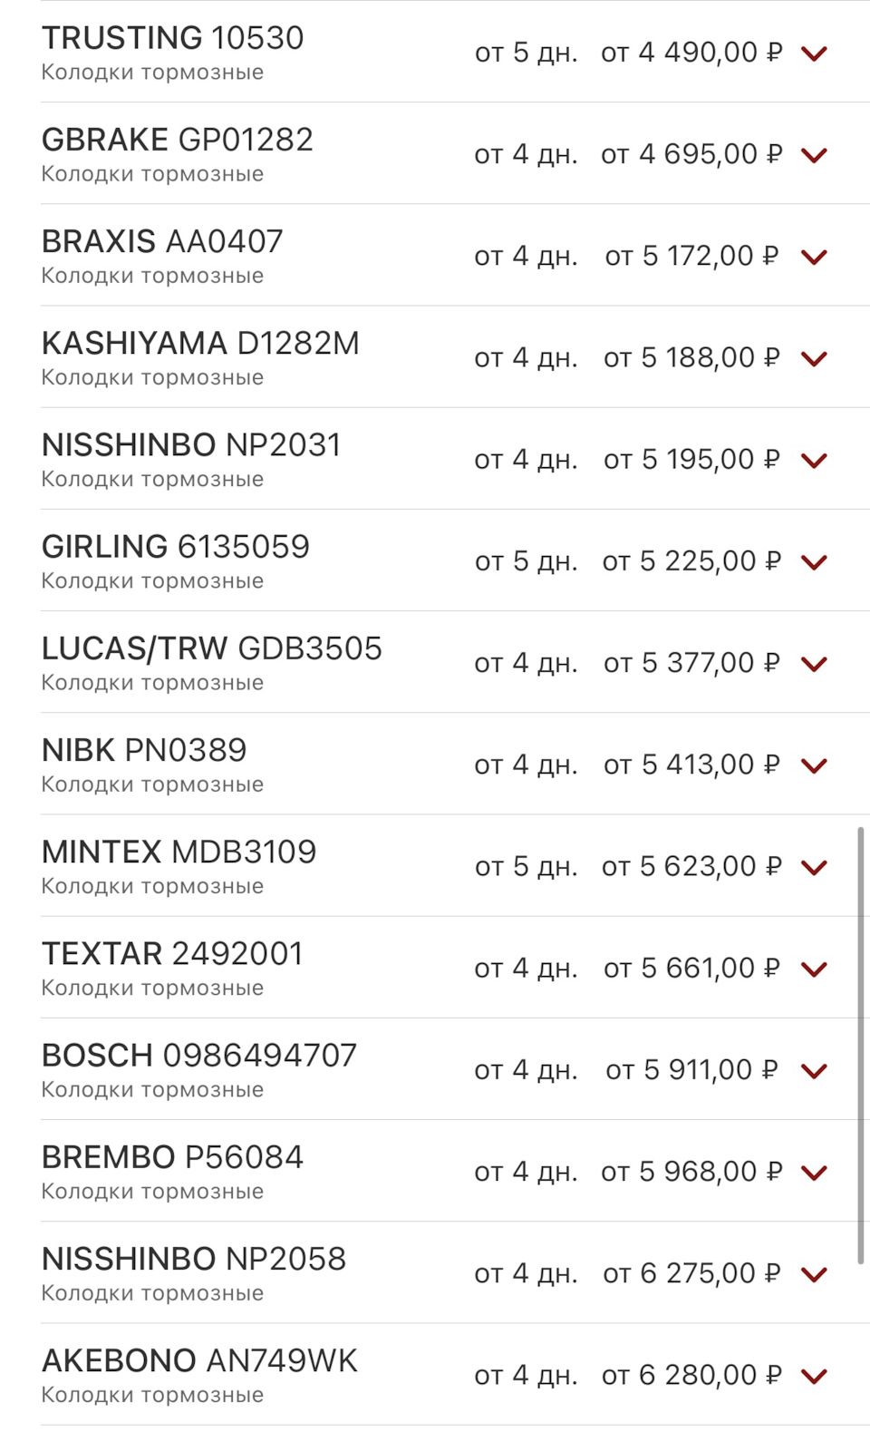Open the AKEBONO AN749WK product name

199,1360
